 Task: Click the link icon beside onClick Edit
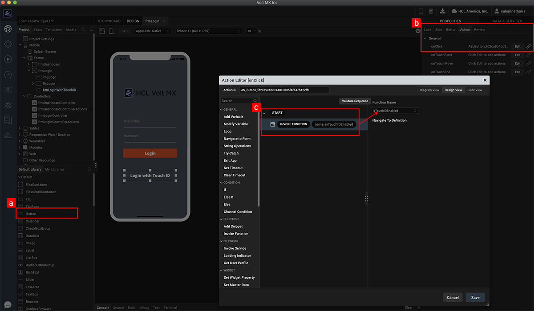(529, 46)
